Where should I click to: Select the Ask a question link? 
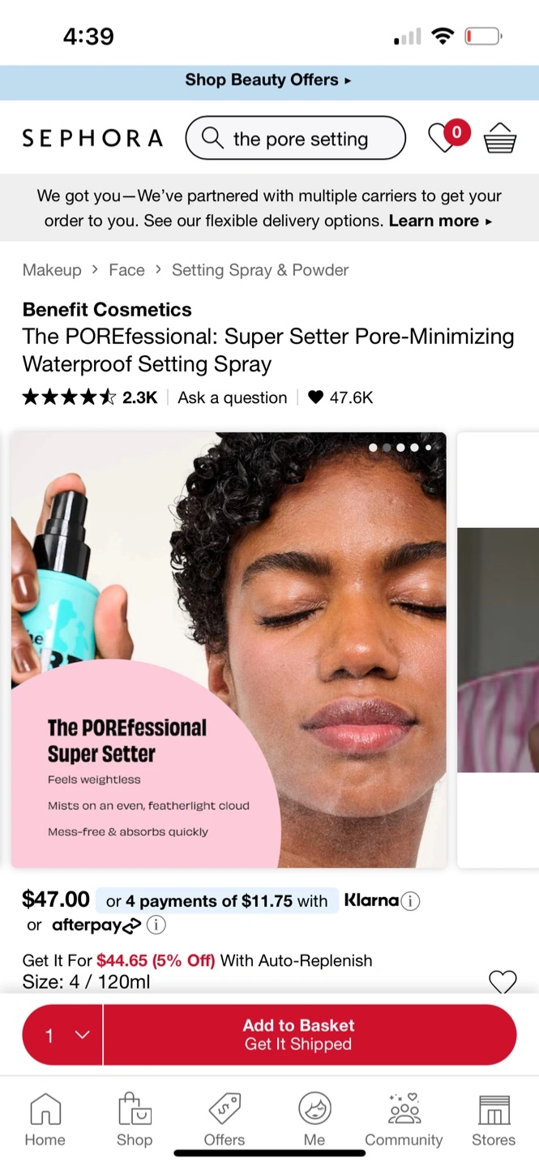click(x=233, y=397)
